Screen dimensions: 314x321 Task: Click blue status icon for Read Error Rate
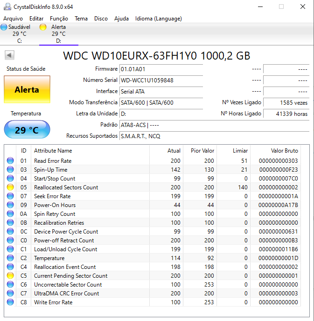click(x=10, y=160)
